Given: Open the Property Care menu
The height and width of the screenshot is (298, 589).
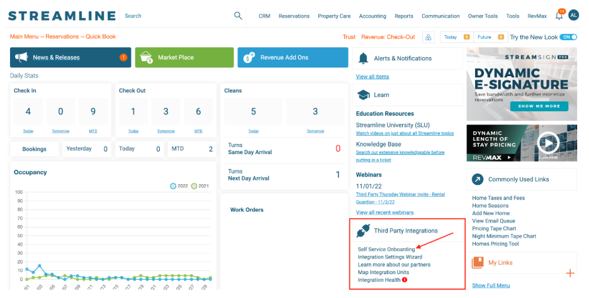Looking at the screenshot, I should (x=334, y=16).
